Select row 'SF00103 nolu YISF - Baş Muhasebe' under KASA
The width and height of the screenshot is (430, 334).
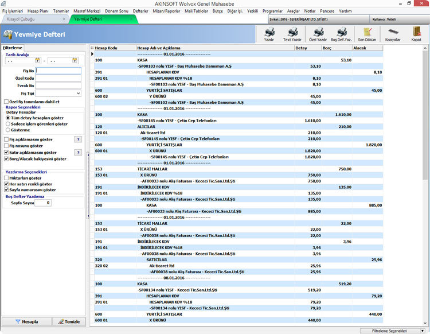pos(239,66)
